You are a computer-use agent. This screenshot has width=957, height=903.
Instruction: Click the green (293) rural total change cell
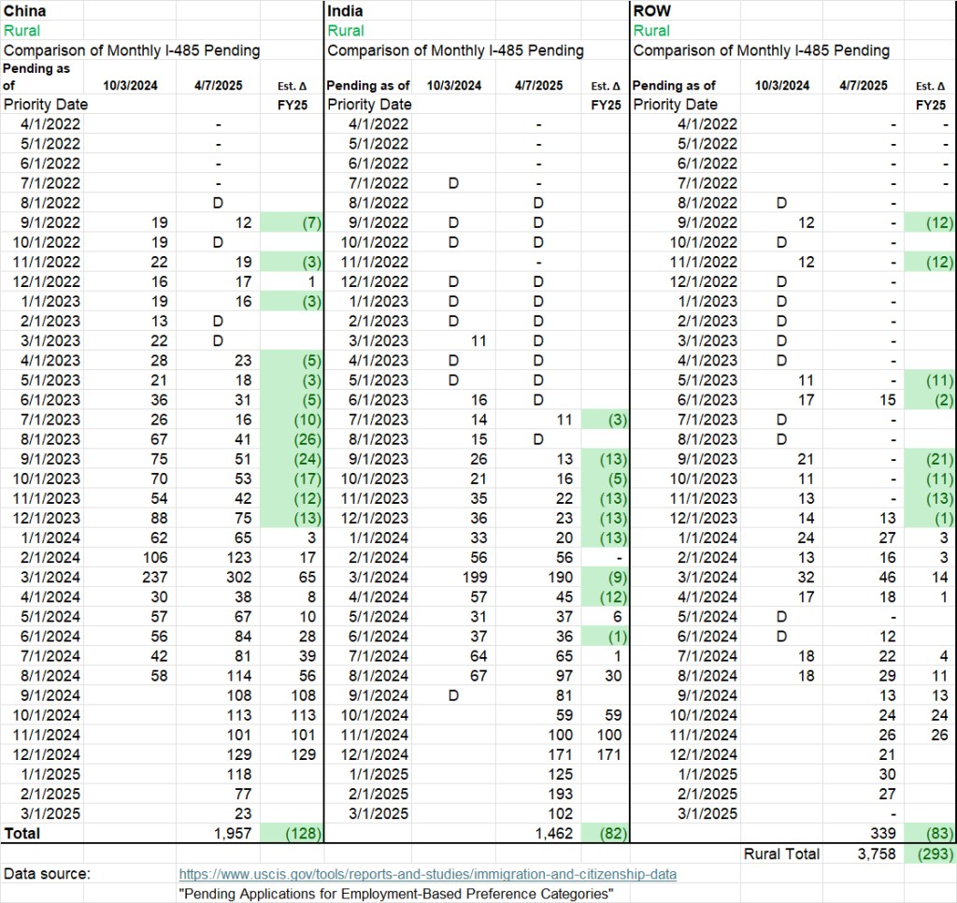point(931,853)
